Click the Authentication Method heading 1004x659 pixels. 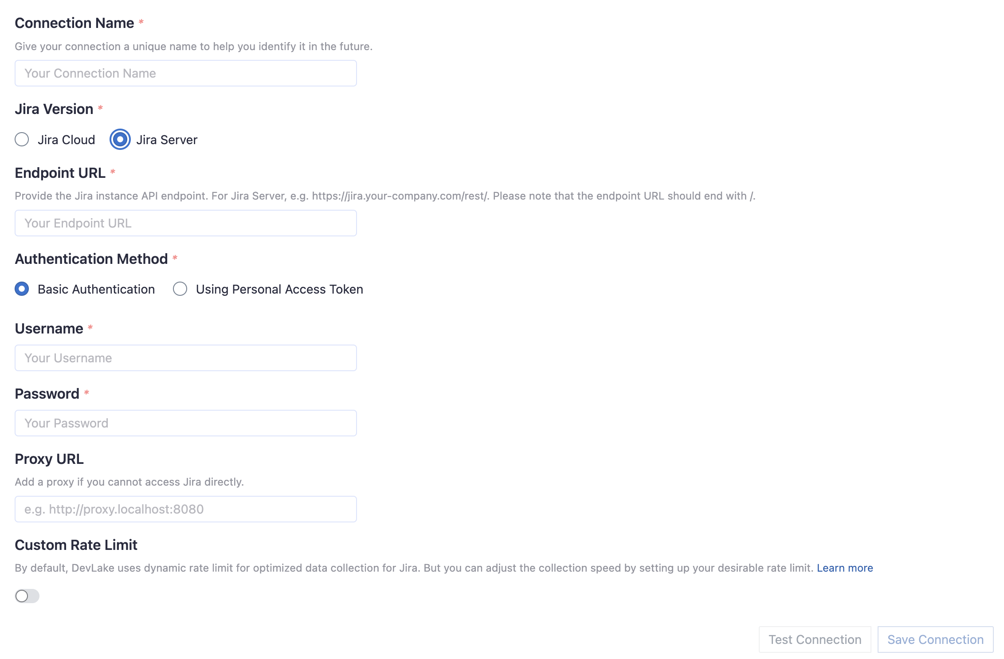click(x=92, y=259)
